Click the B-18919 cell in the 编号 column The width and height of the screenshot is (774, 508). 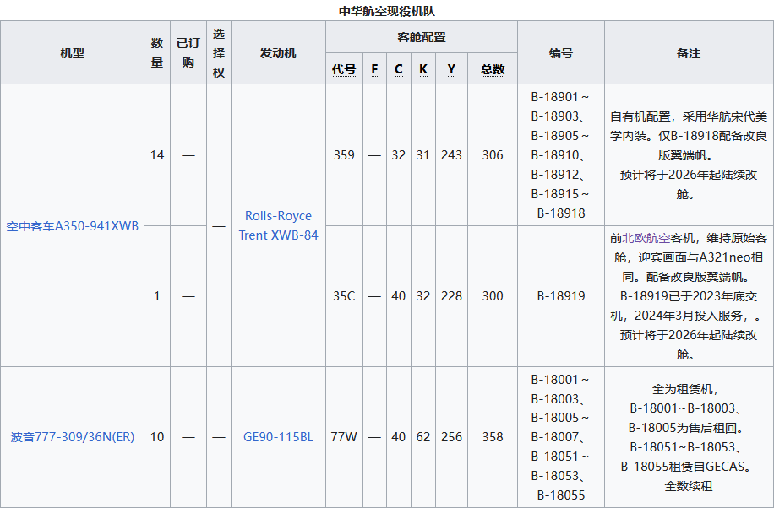(561, 296)
